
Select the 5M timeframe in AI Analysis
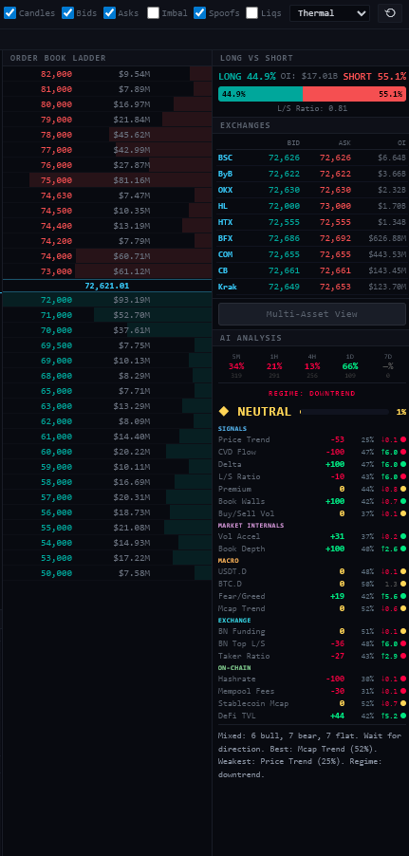point(236,365)
